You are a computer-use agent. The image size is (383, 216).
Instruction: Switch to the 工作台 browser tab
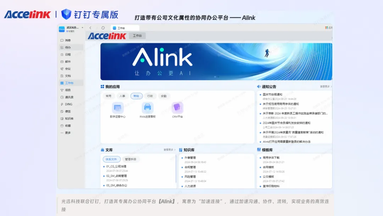125,28
